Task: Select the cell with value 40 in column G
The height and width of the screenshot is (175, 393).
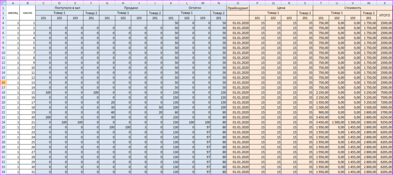Action: coord(107,112)
